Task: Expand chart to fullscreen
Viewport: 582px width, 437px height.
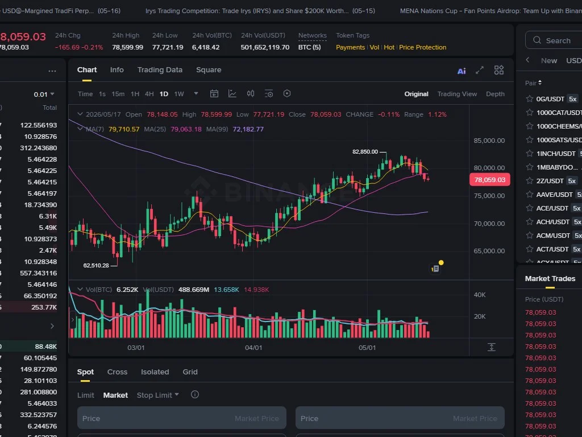Action: 480,70
